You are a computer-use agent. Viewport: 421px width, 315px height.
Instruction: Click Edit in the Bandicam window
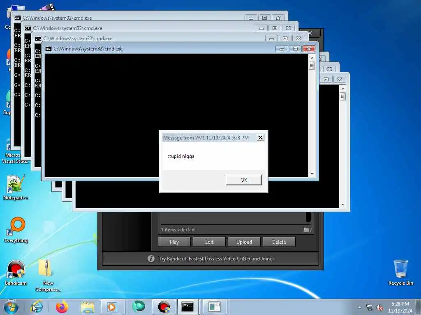tap(209, 242)
